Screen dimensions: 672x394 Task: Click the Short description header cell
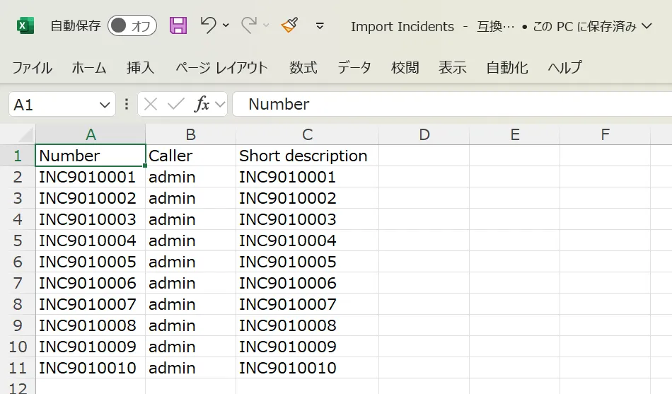click(307, 156)
